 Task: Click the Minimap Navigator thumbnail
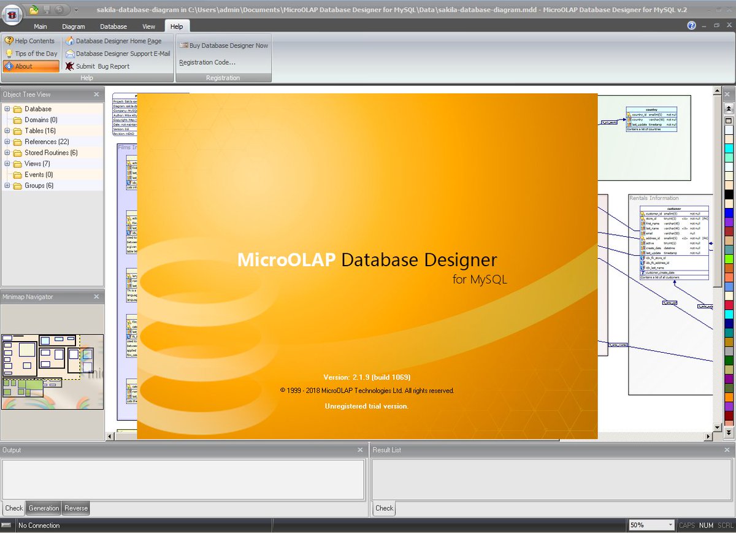coord(52,372)
